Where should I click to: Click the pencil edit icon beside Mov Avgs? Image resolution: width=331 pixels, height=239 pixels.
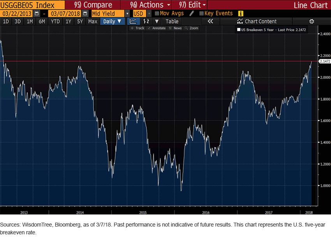(192, 13)
